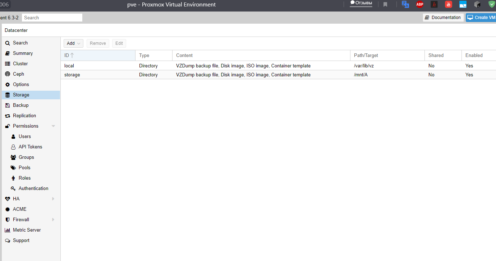Open the Documentation button
The image size is (496, 261).
[443, 18]
